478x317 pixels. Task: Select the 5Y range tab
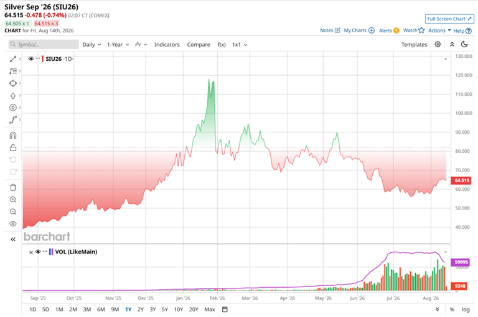tap(165, 310)
